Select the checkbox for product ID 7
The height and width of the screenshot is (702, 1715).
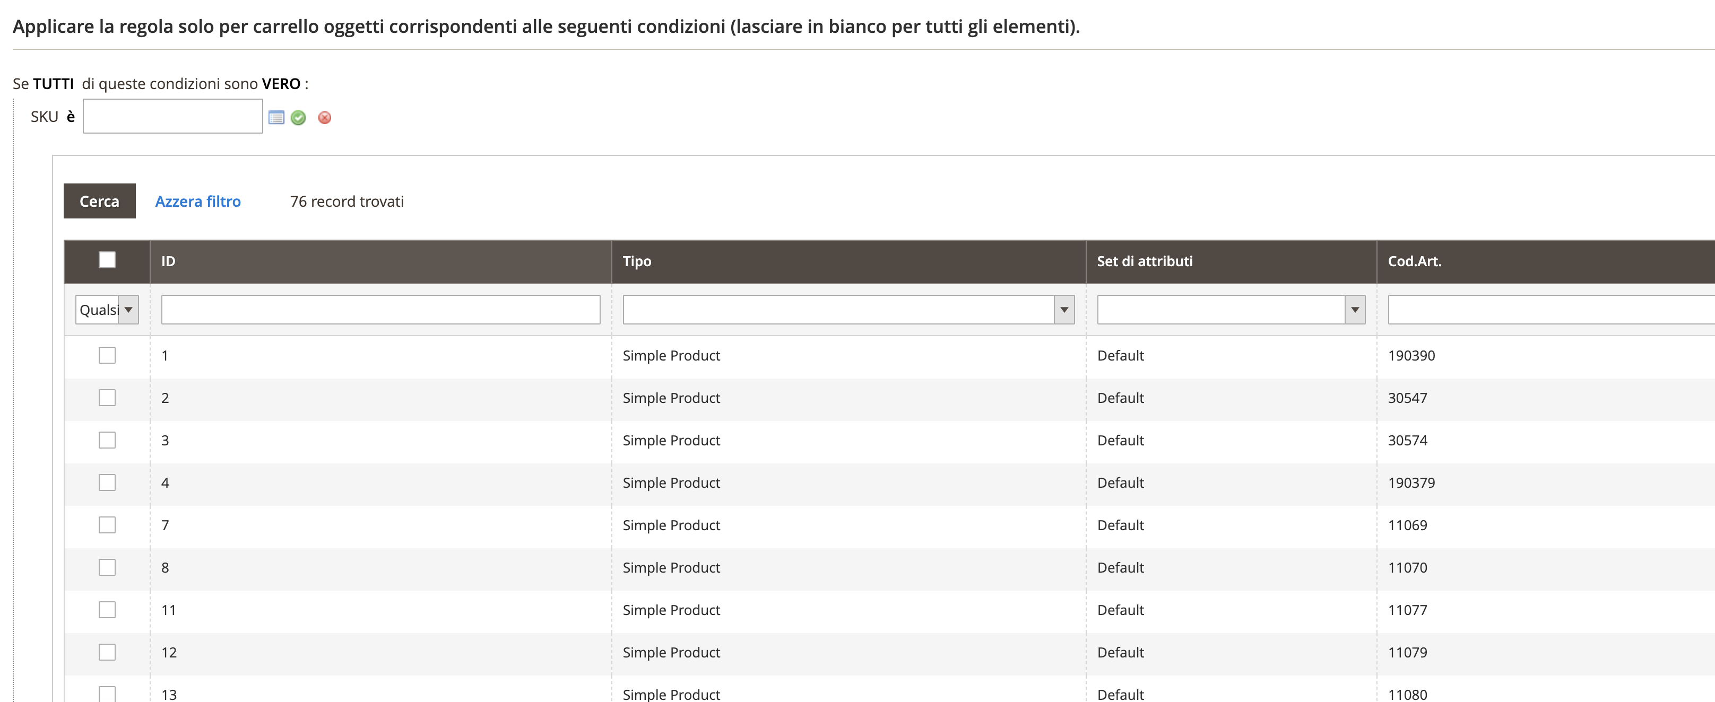point(107,525)
